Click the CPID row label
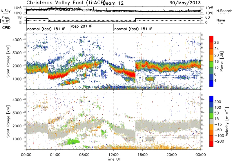The height and width of the screenshot is (161, 232). 6,28
